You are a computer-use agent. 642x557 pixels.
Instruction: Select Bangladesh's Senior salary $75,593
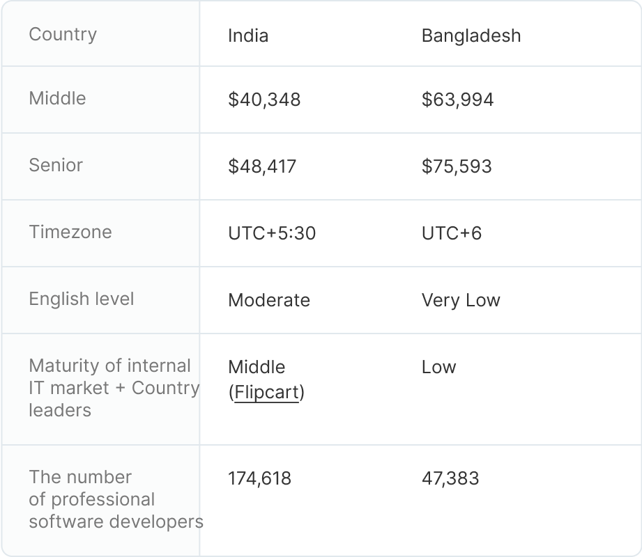tap(457, 166)
